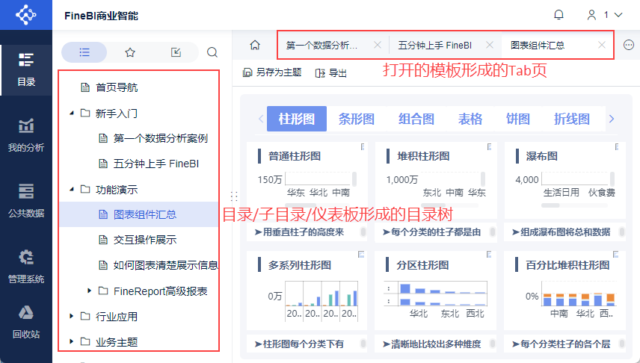Image resolution: width=640 pixels, height=363 pixels.
Task: Click the 瀑布图 card title
Action: (541, 156)
